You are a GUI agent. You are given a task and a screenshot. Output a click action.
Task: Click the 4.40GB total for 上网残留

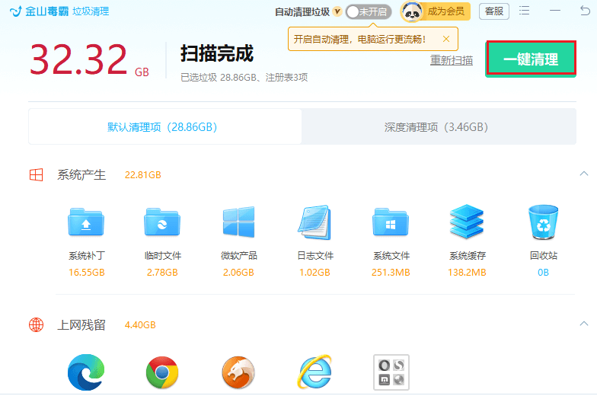(x=140, y=324)
